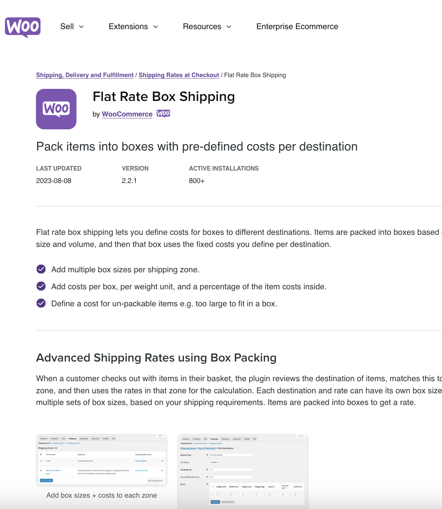Click inside the Method Title input field

click(x=231, y=455)
